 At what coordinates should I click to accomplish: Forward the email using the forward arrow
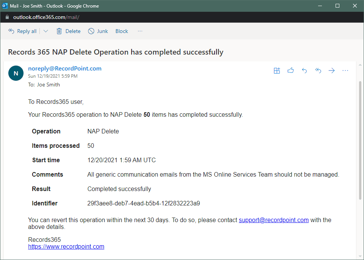coord(331,70)
